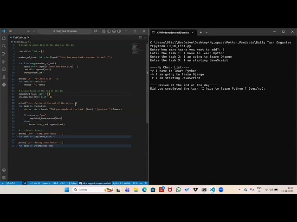297x222 pixels.
Task: Show errors and warnings count
Action: pos(11,183)
